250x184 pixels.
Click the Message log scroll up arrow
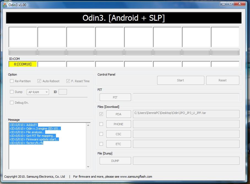click(x=88, y=125)
